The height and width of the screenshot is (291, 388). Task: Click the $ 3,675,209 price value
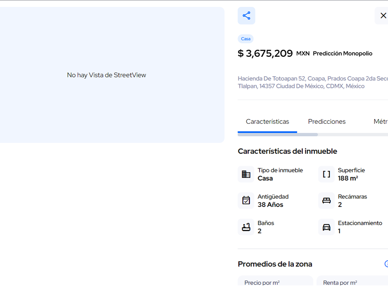(265, 54)
